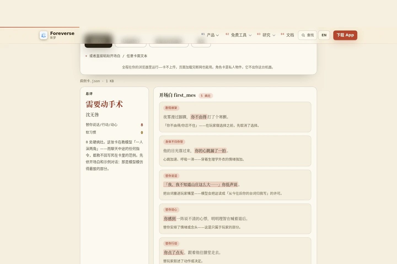Click 或者直接粘贴开场白 / 任意卡面文本 link
This screenshot has width=397, height=264.
coord(118,56)
